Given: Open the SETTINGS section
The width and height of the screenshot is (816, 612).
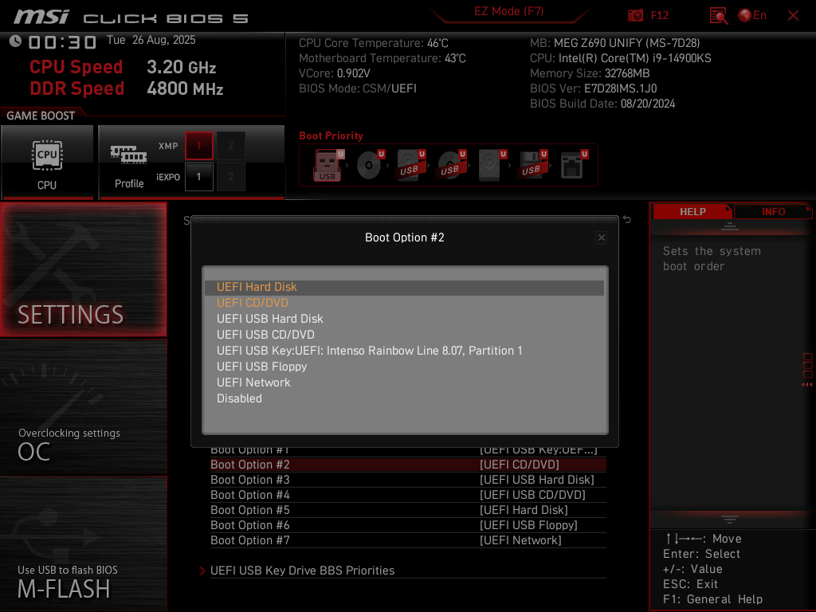Looking at the screenshot, I should (83, 269).
